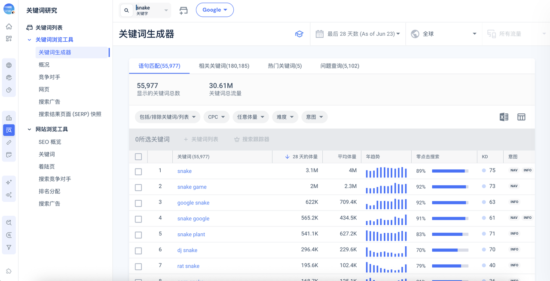550x281 pixels.
Task: Click the globe icon in left sidebar
Action: (9, 65)
